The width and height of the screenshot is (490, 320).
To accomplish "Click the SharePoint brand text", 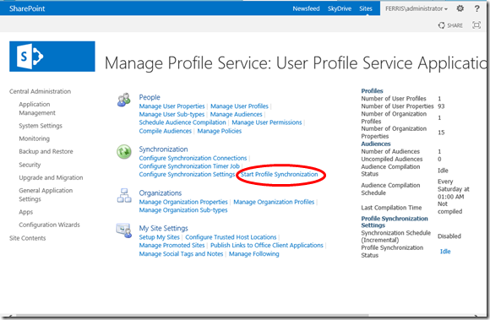I will (27, 8).
